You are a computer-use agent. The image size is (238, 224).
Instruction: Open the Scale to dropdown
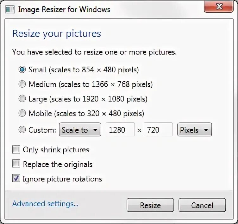(x=80, y=129)
